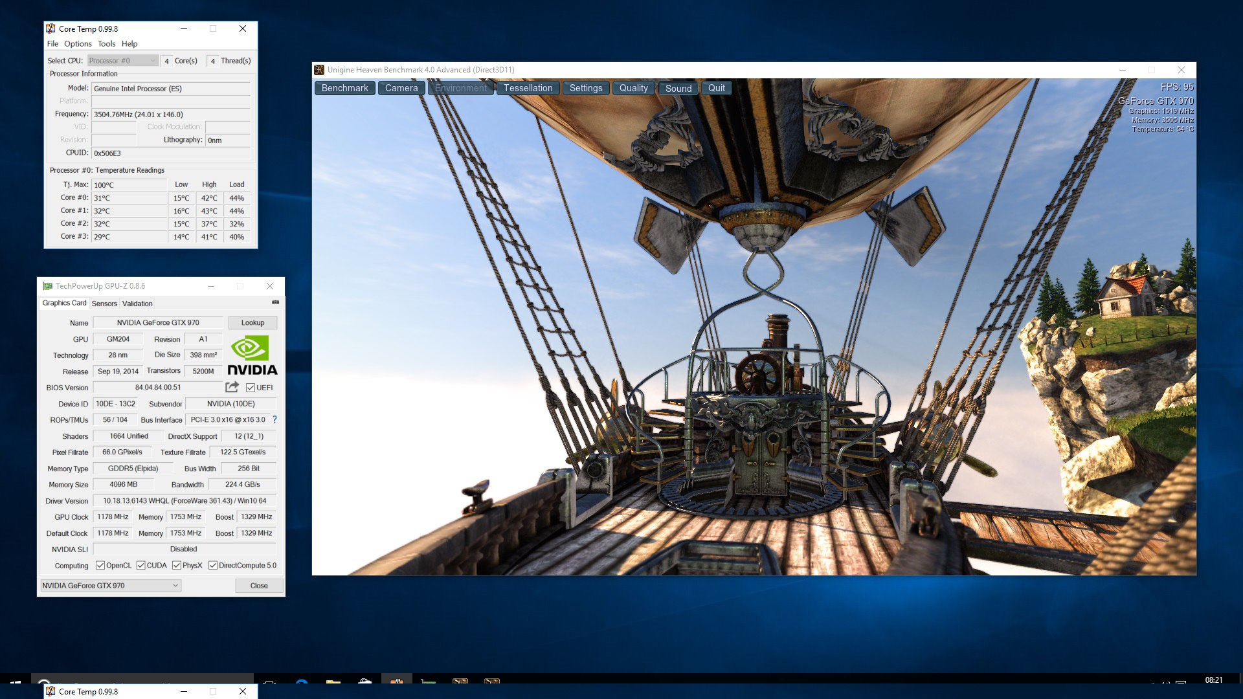This screenshot has width=1243, height=699.
Task: Click the Shaders value 1664 Unified
Action: pos(129,436)
